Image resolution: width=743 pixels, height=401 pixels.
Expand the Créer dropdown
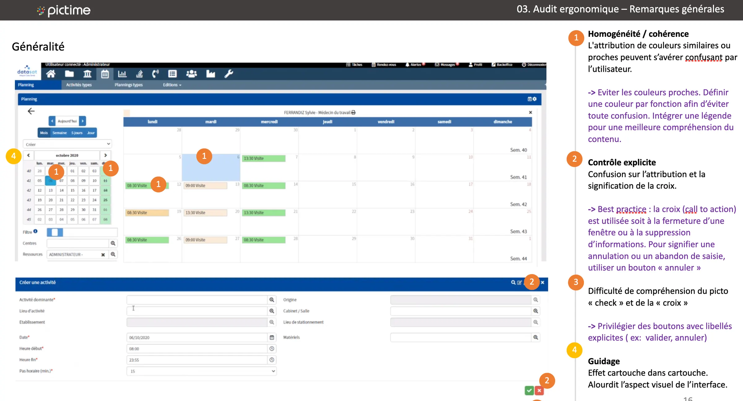tap(67, 144)
